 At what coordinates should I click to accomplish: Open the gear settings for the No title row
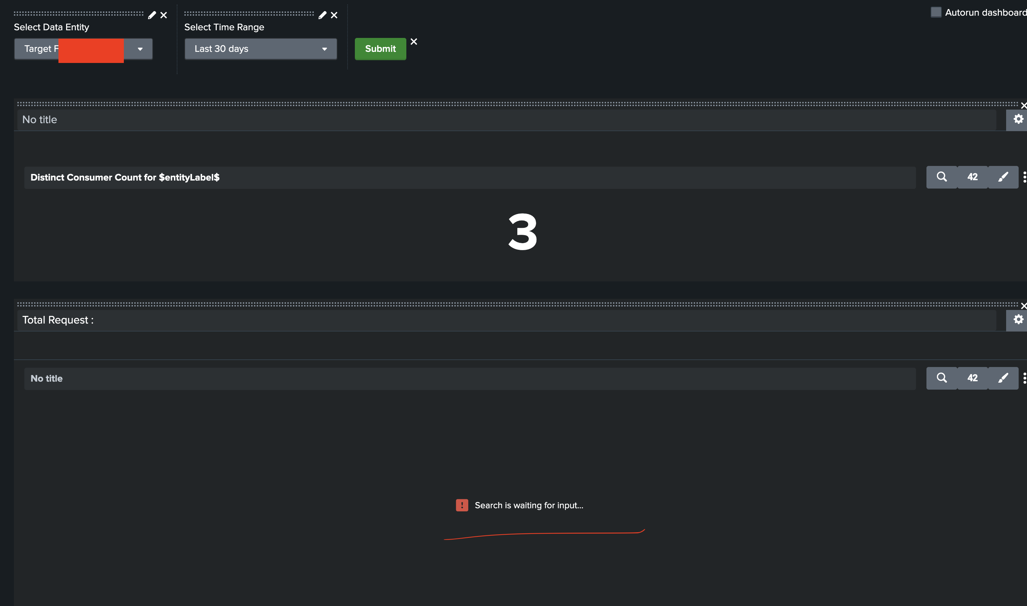1018,119
